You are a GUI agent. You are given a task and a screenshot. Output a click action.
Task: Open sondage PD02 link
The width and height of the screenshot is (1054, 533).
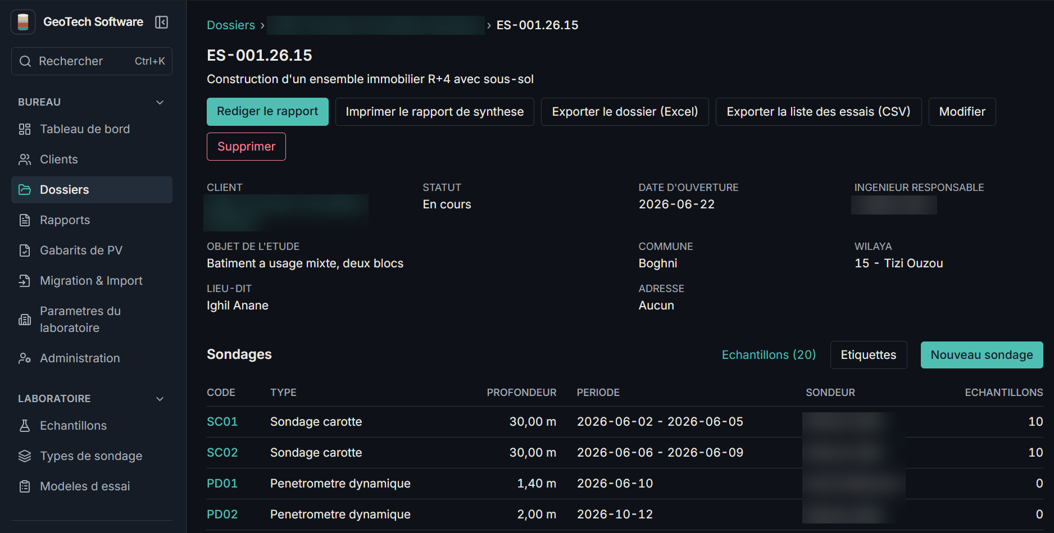(x=222, y=514)
